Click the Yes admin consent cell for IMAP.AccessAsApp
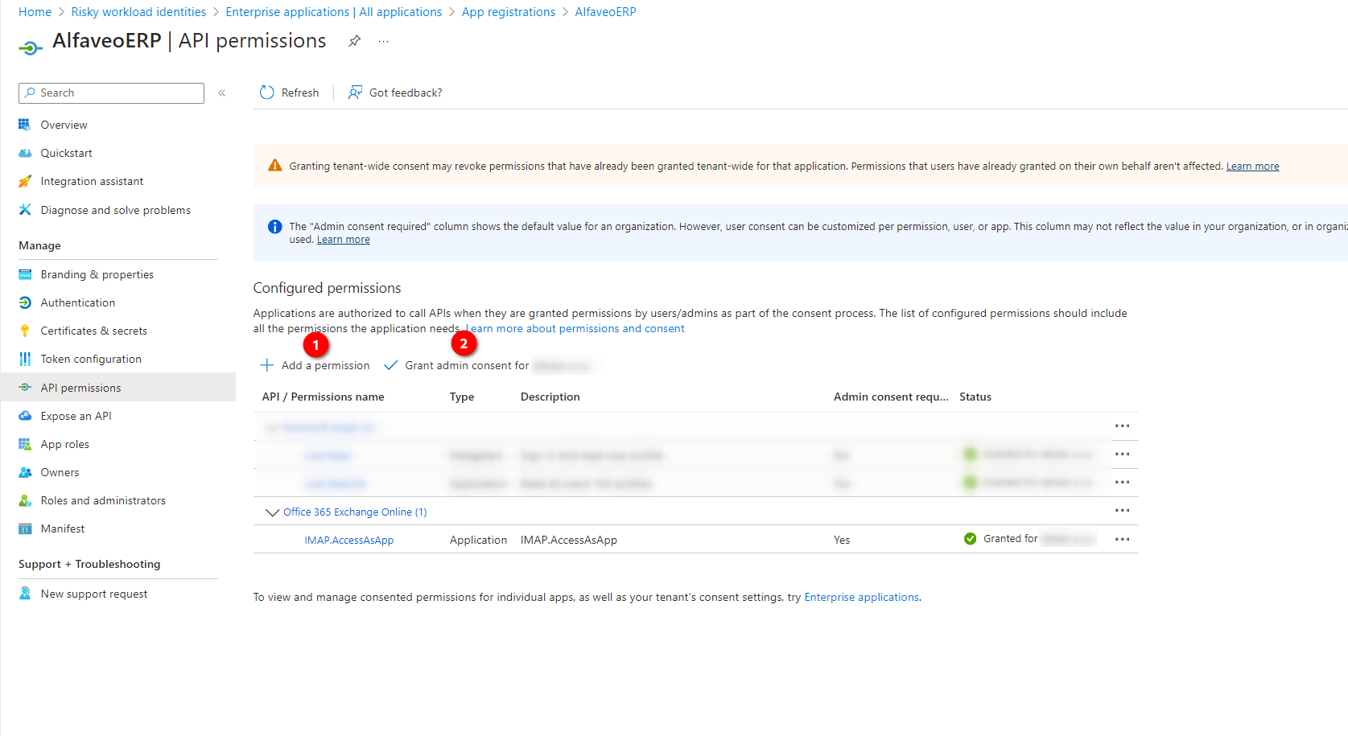Image resolution: width=1348 pixels, height=736 pixels. pos(842,541)
